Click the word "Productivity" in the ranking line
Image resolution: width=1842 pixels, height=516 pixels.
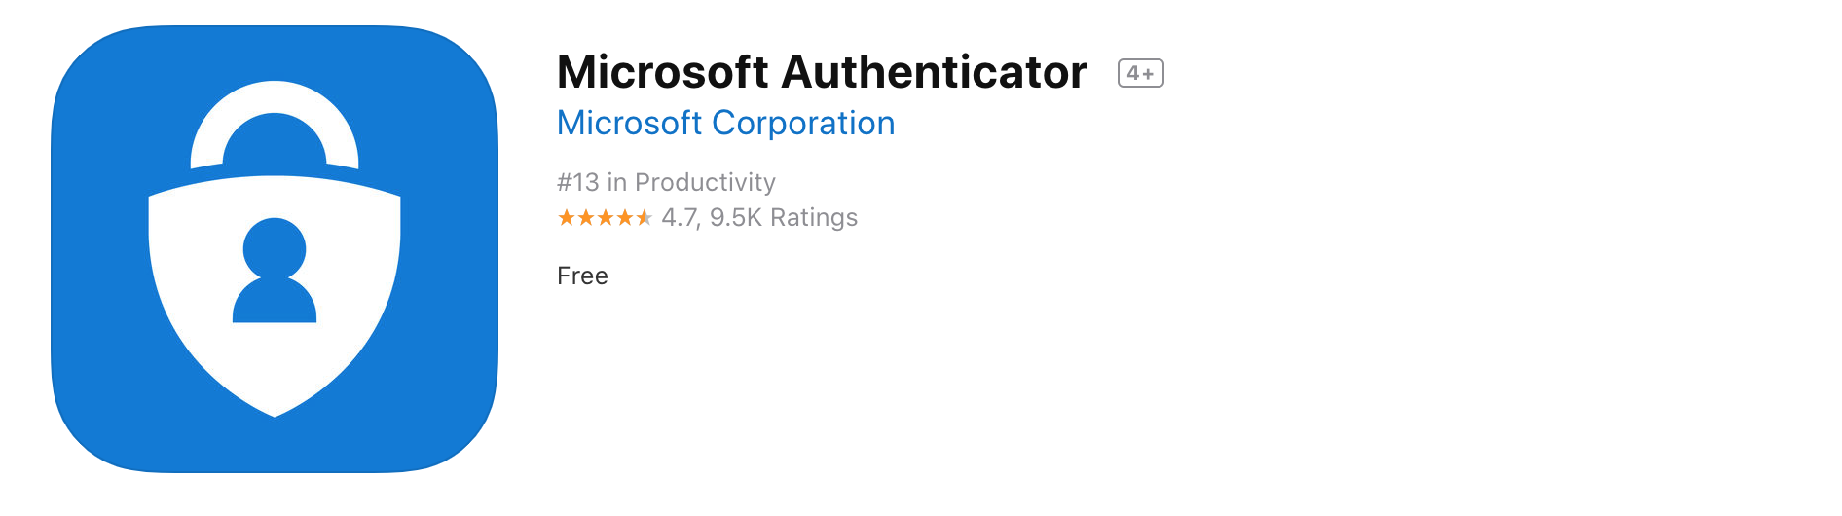tap(705, 182)
